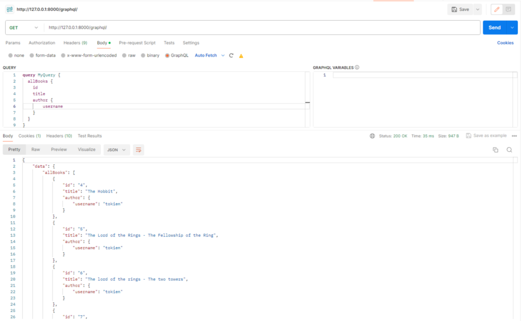The image size is (521, 321).
Task: Expand the Save options arrow
Action: coord(477,10)
